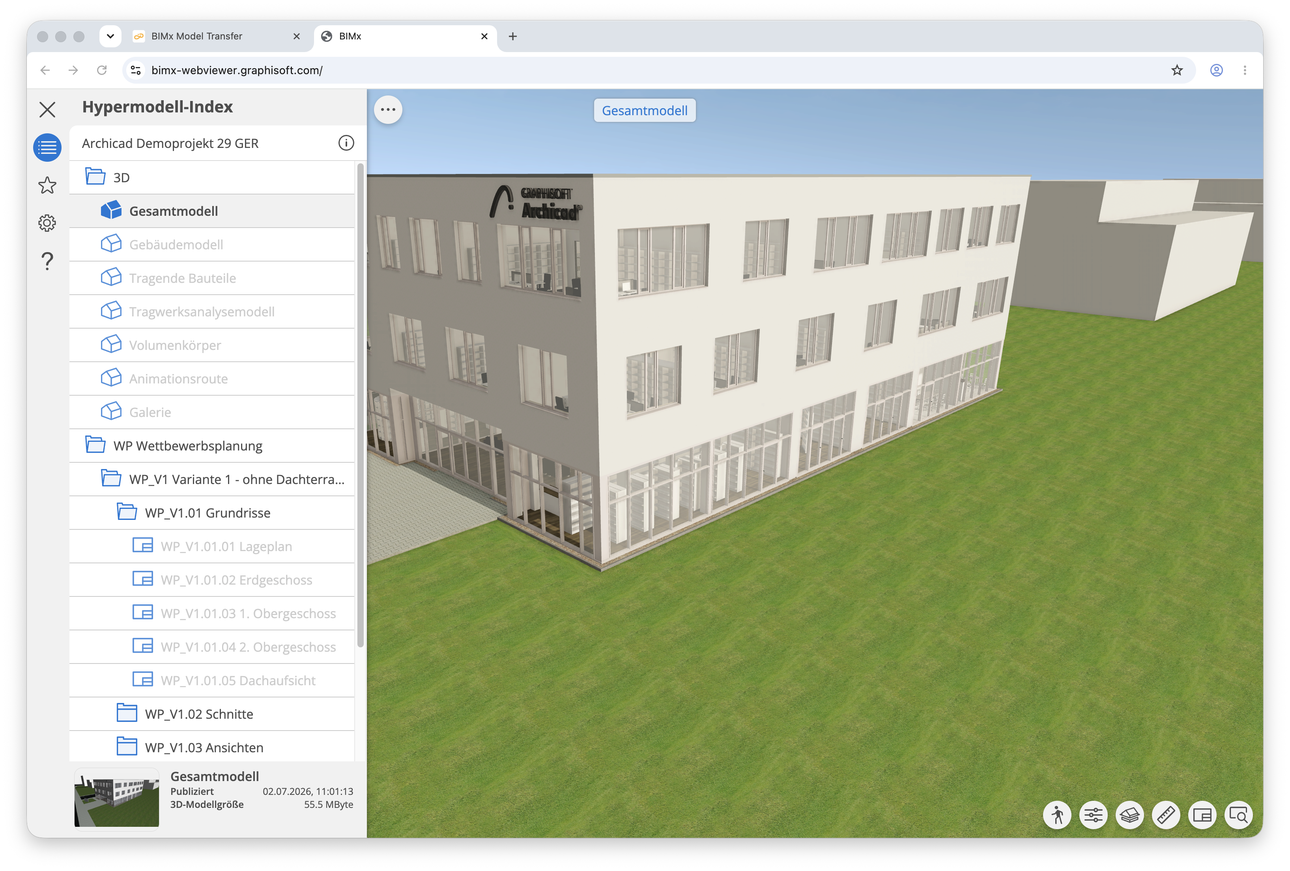
Task: Open settings gear icon in sidebar
Action: [x=47, y=223]
